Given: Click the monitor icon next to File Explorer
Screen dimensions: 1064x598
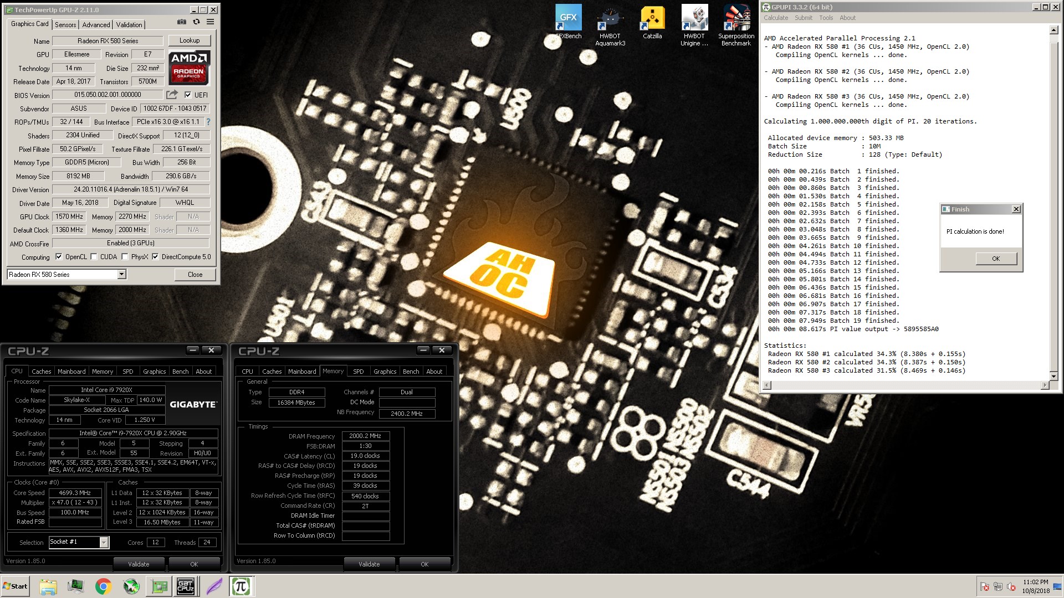Looking at the screenshot, I should [76, 586].
